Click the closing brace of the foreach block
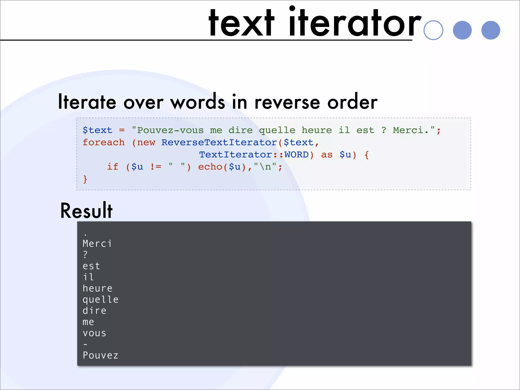520x390 pixels. pyautogui.click(x=85, y=179)
